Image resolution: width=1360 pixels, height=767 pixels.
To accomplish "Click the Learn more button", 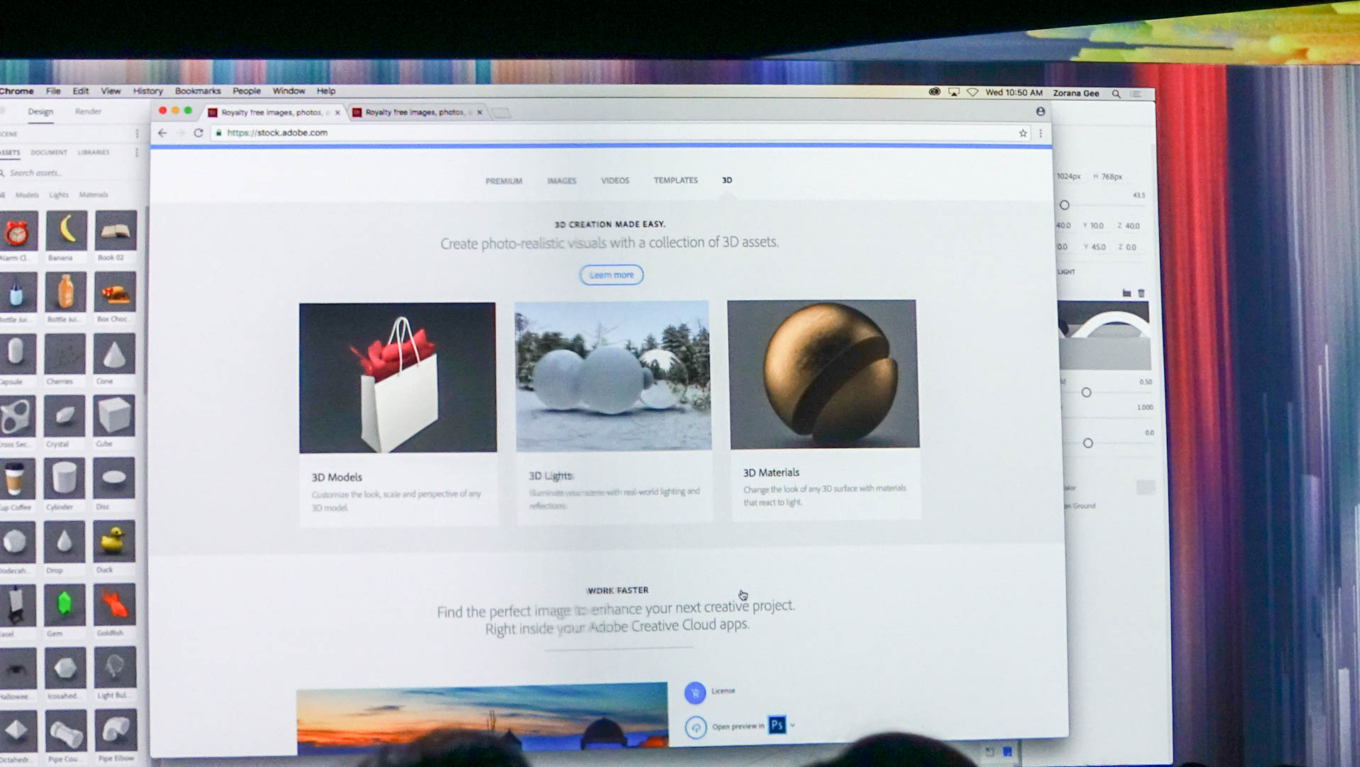I will [x=611, y=275].
